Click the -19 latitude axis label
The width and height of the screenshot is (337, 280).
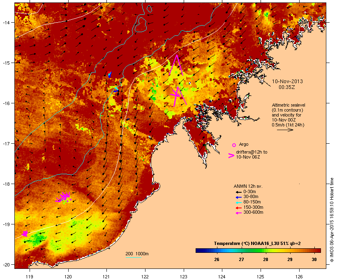click(x=6, y=224)
